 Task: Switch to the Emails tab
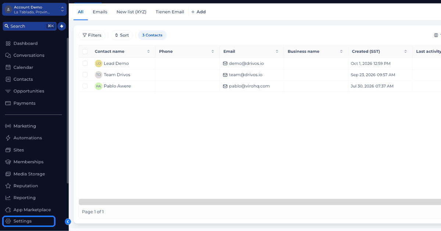(x=100, y=12)
